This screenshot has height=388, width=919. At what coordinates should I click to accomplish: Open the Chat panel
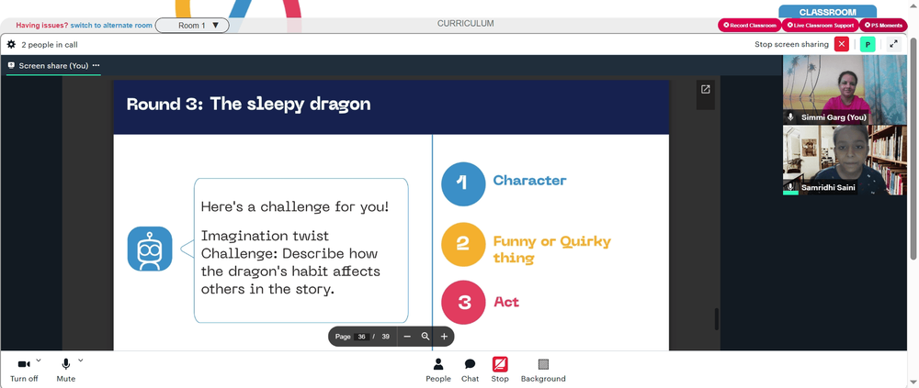point(470,371)
